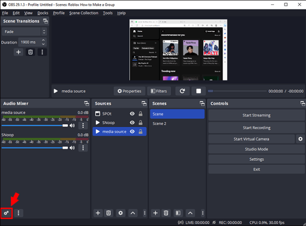Stop media playback
Screen dimensions: 306x226
click(199, 91)
